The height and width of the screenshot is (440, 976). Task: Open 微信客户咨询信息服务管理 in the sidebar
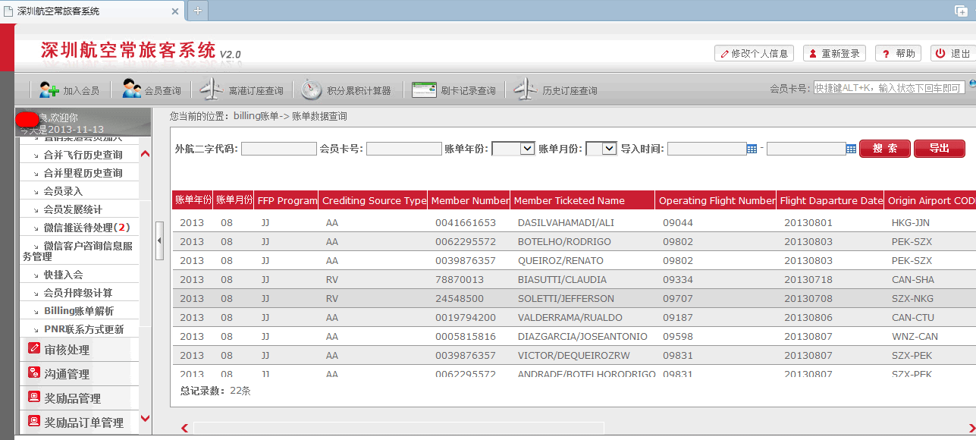[78, 251]
